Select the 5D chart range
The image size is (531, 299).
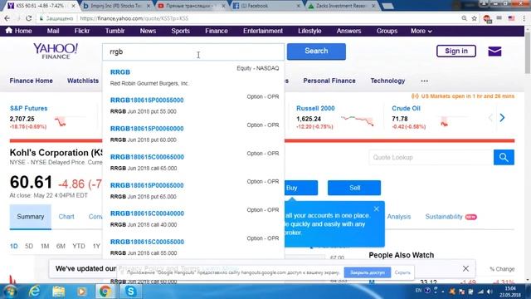[x=29, y=246]
